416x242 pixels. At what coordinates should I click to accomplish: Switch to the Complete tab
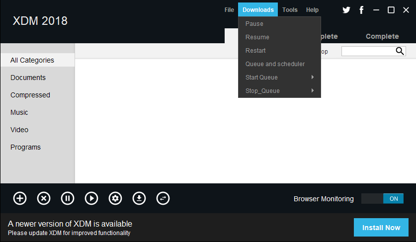point(382,36)
